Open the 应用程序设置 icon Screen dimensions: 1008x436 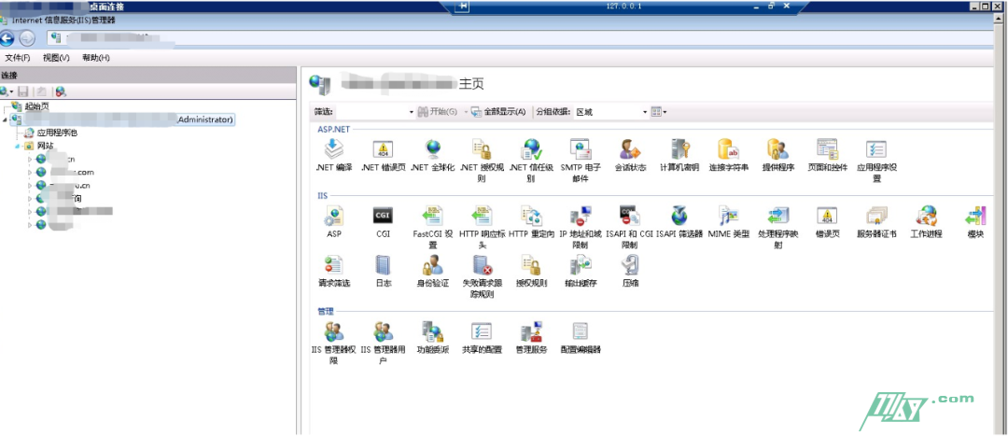pos(876,150)
